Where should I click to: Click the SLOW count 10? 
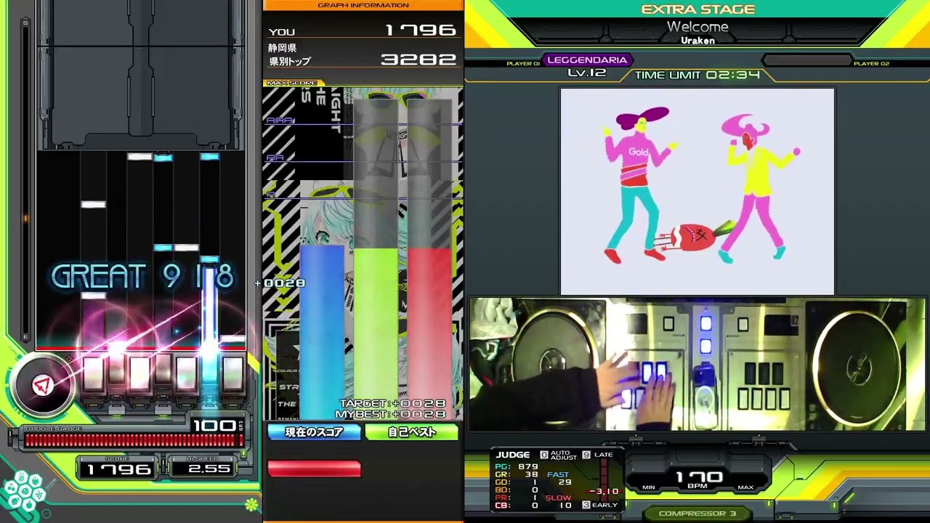[565, 505]
